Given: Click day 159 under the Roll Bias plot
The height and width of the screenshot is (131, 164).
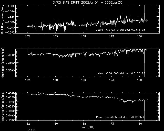Looking at the screenshot, I should tap(55, 36).
